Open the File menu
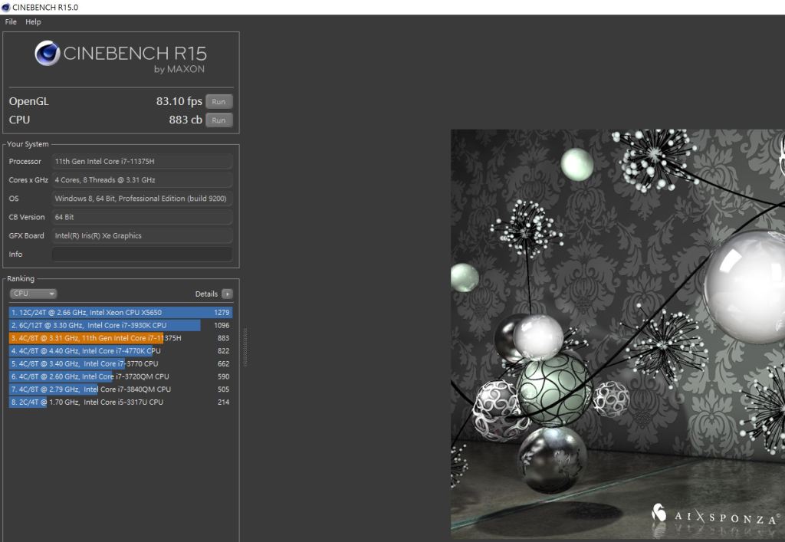This screenshot has height=542, width=785. 11,22
